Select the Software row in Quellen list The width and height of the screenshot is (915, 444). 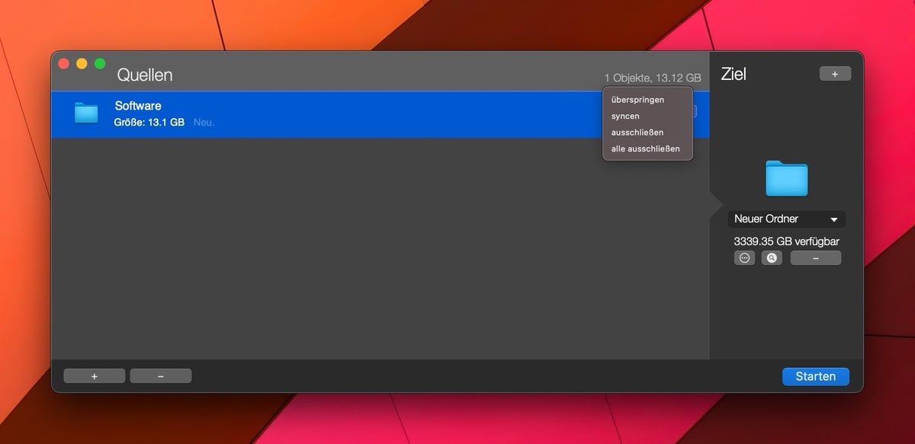(x=343, y=114)
